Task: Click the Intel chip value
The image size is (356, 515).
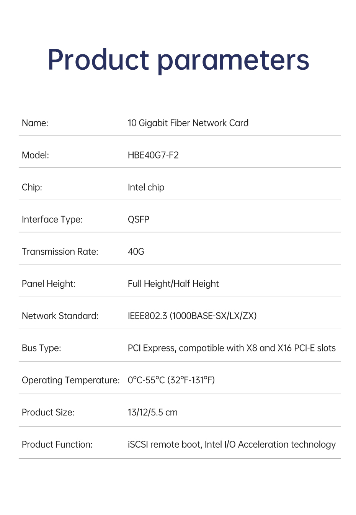Action: click(146, 187)
